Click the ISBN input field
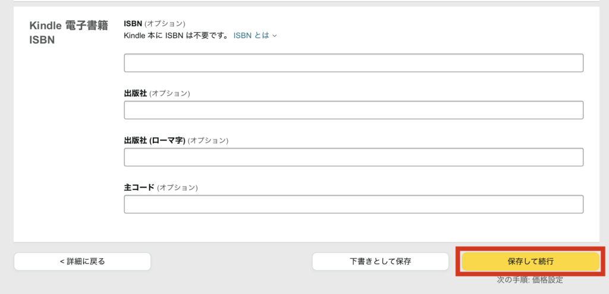The image size is (609, 294). point(353,63)
